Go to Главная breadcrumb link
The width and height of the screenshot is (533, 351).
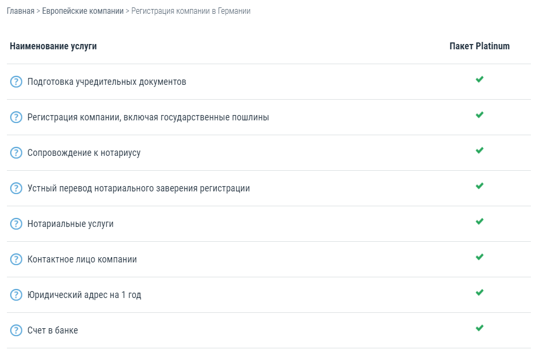(x=21, y=11)
